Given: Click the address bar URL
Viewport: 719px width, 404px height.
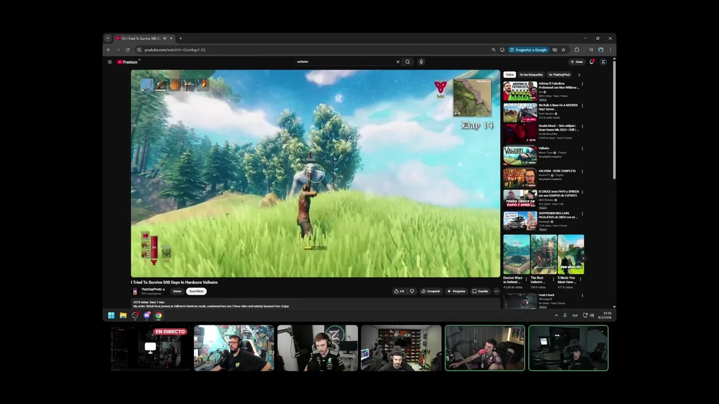Looking at the screenshot, I should (x=175, y=50).
